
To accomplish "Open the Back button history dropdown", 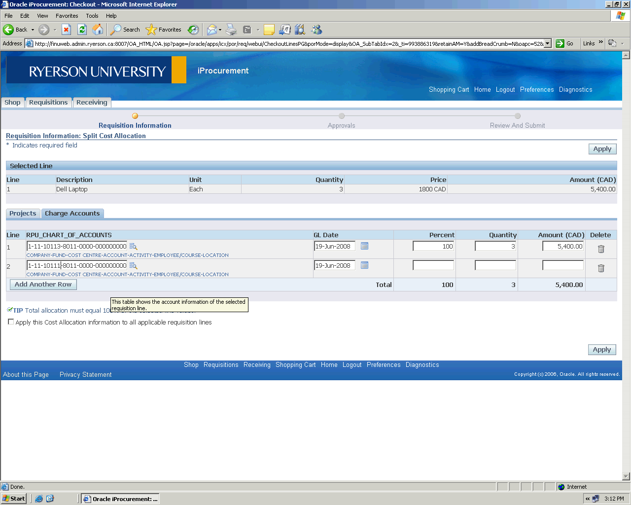I will click(33, 30).
